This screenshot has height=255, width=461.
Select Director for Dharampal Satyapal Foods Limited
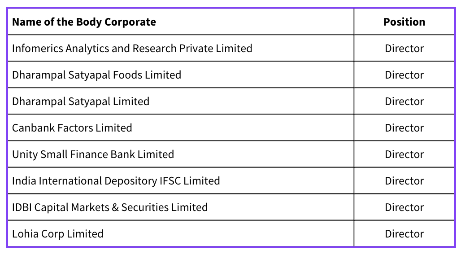click(x=404, y=75)
